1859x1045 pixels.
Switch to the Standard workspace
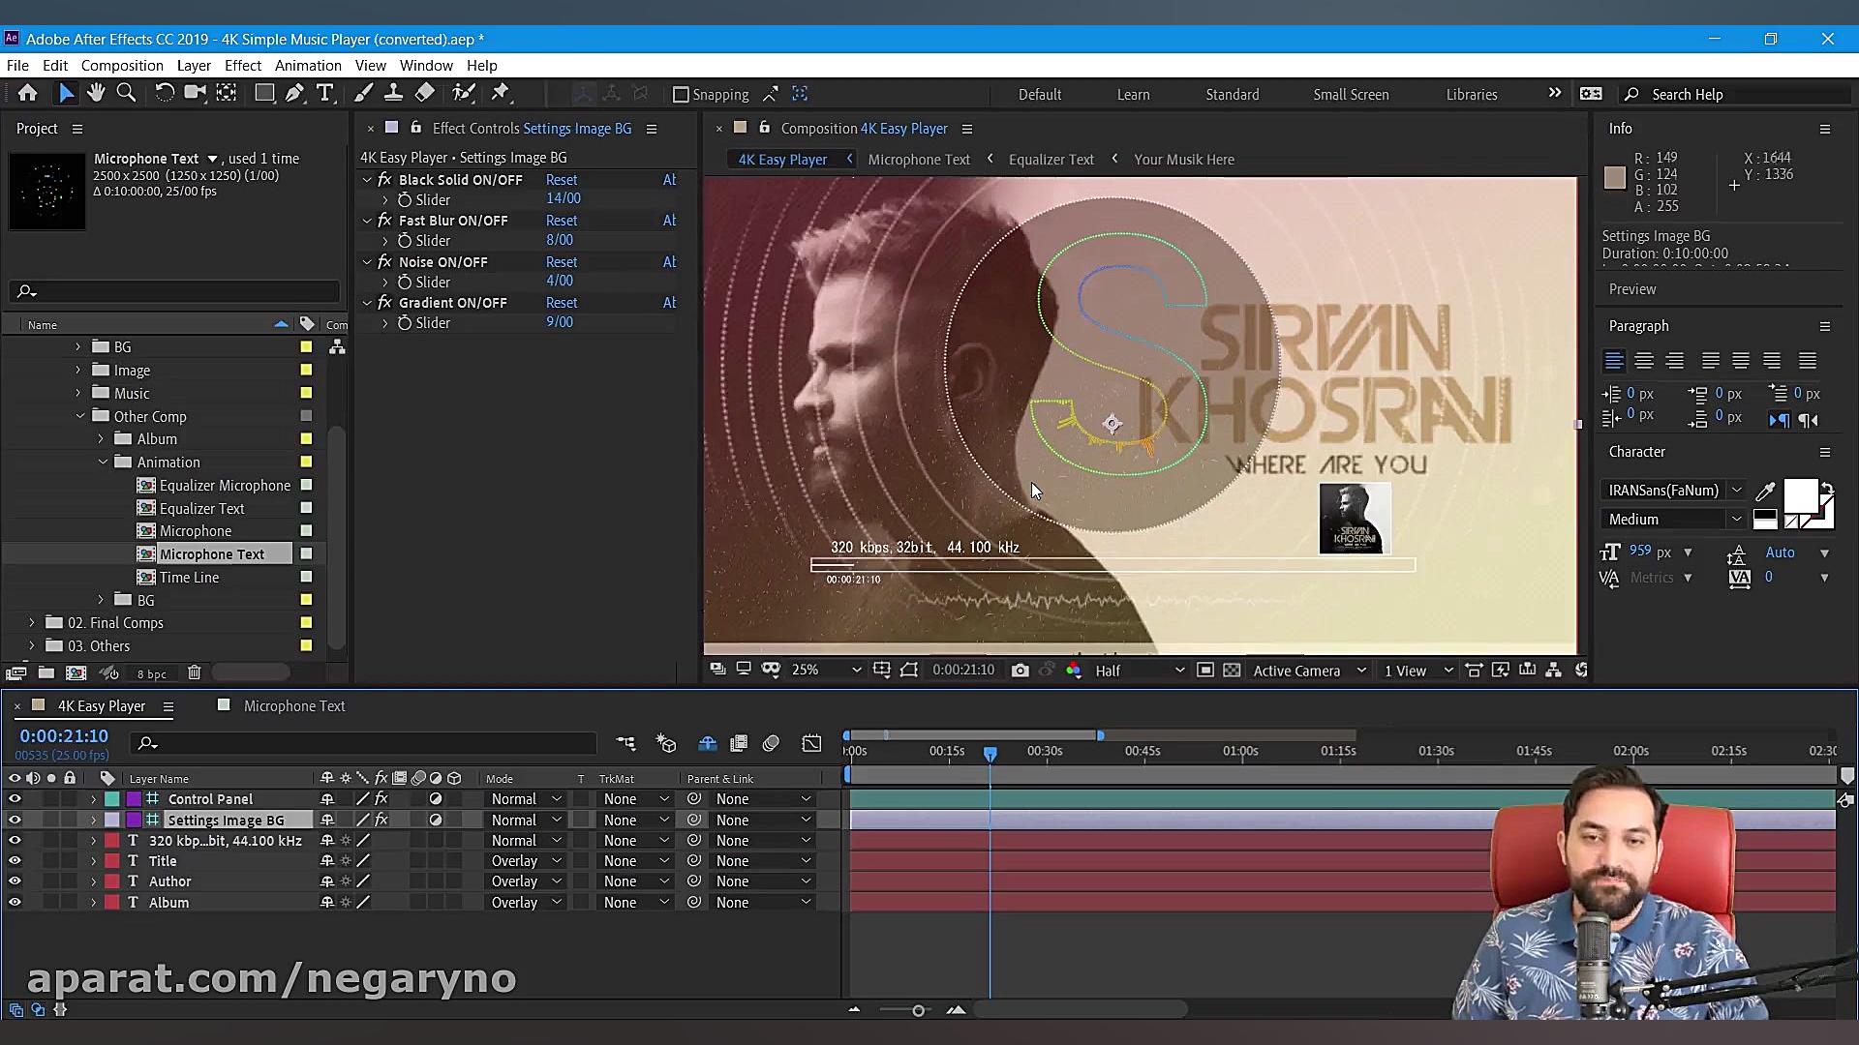(x=1232, y=94)
